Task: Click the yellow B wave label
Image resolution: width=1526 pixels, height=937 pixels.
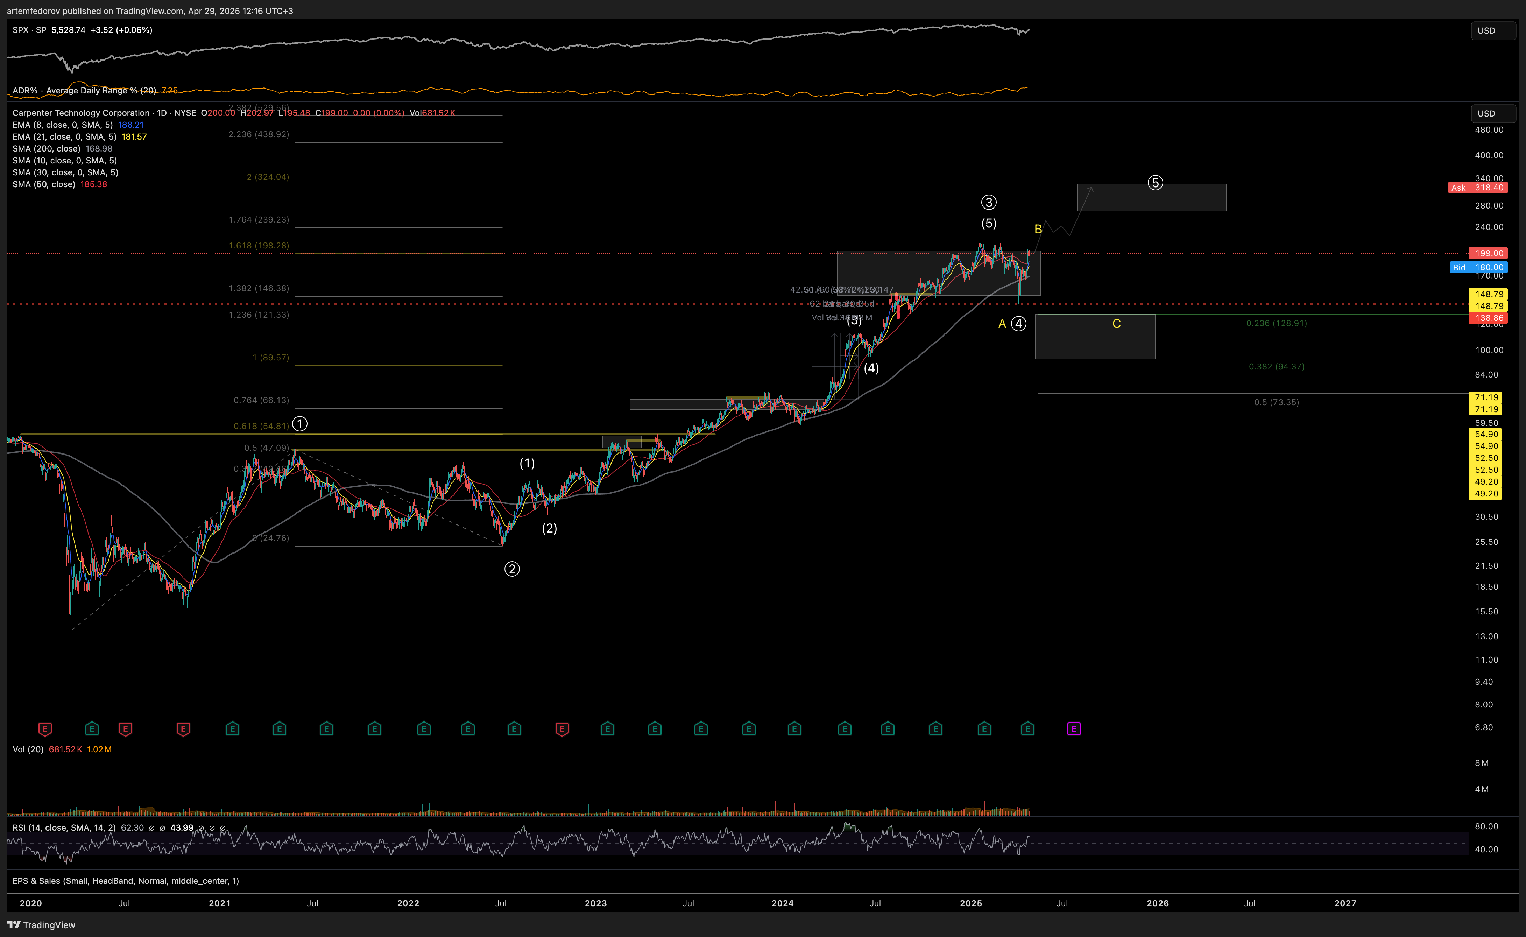Action: (x=1038, y=229)
